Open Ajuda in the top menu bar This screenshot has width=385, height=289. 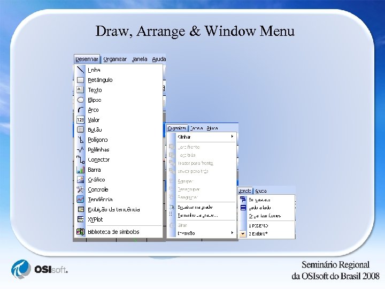pyautogui.click(x=159, y=59)
